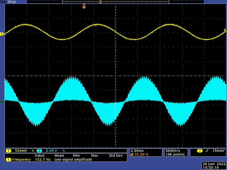
Task: Click the cyan channel 2 badge in readout
Action: [x=39, y=150]
